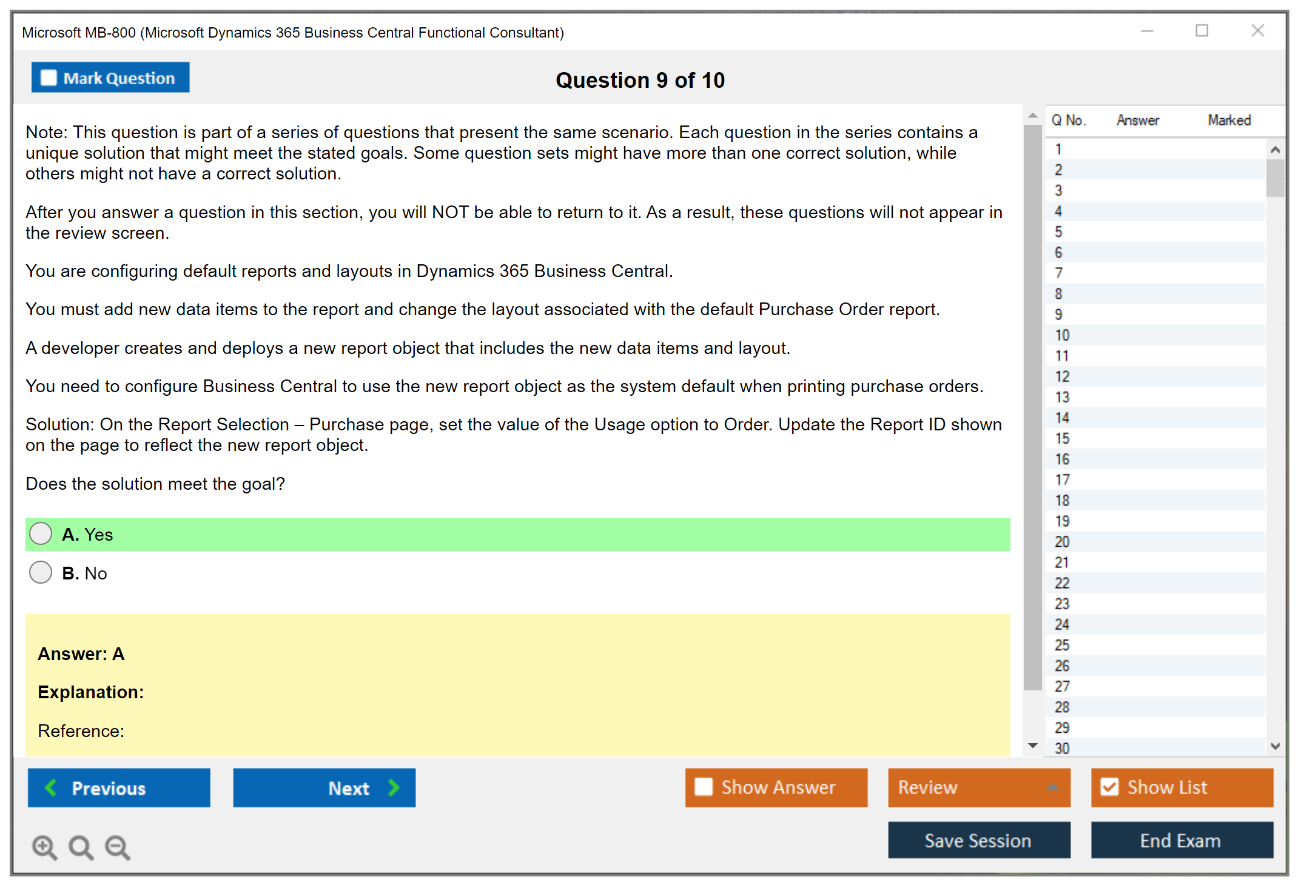Click the reset zoom magnifier icon
This screenshot has height=891, width=1304.
click(81, 847)
